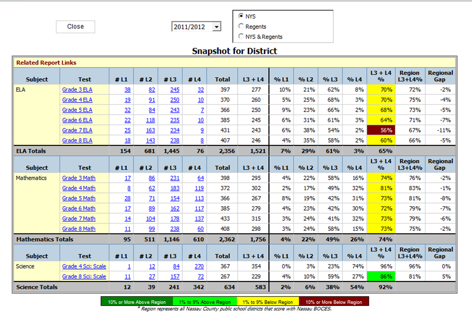
Task: Open the Grade 3 Math report
Action: tap(79, 178)
